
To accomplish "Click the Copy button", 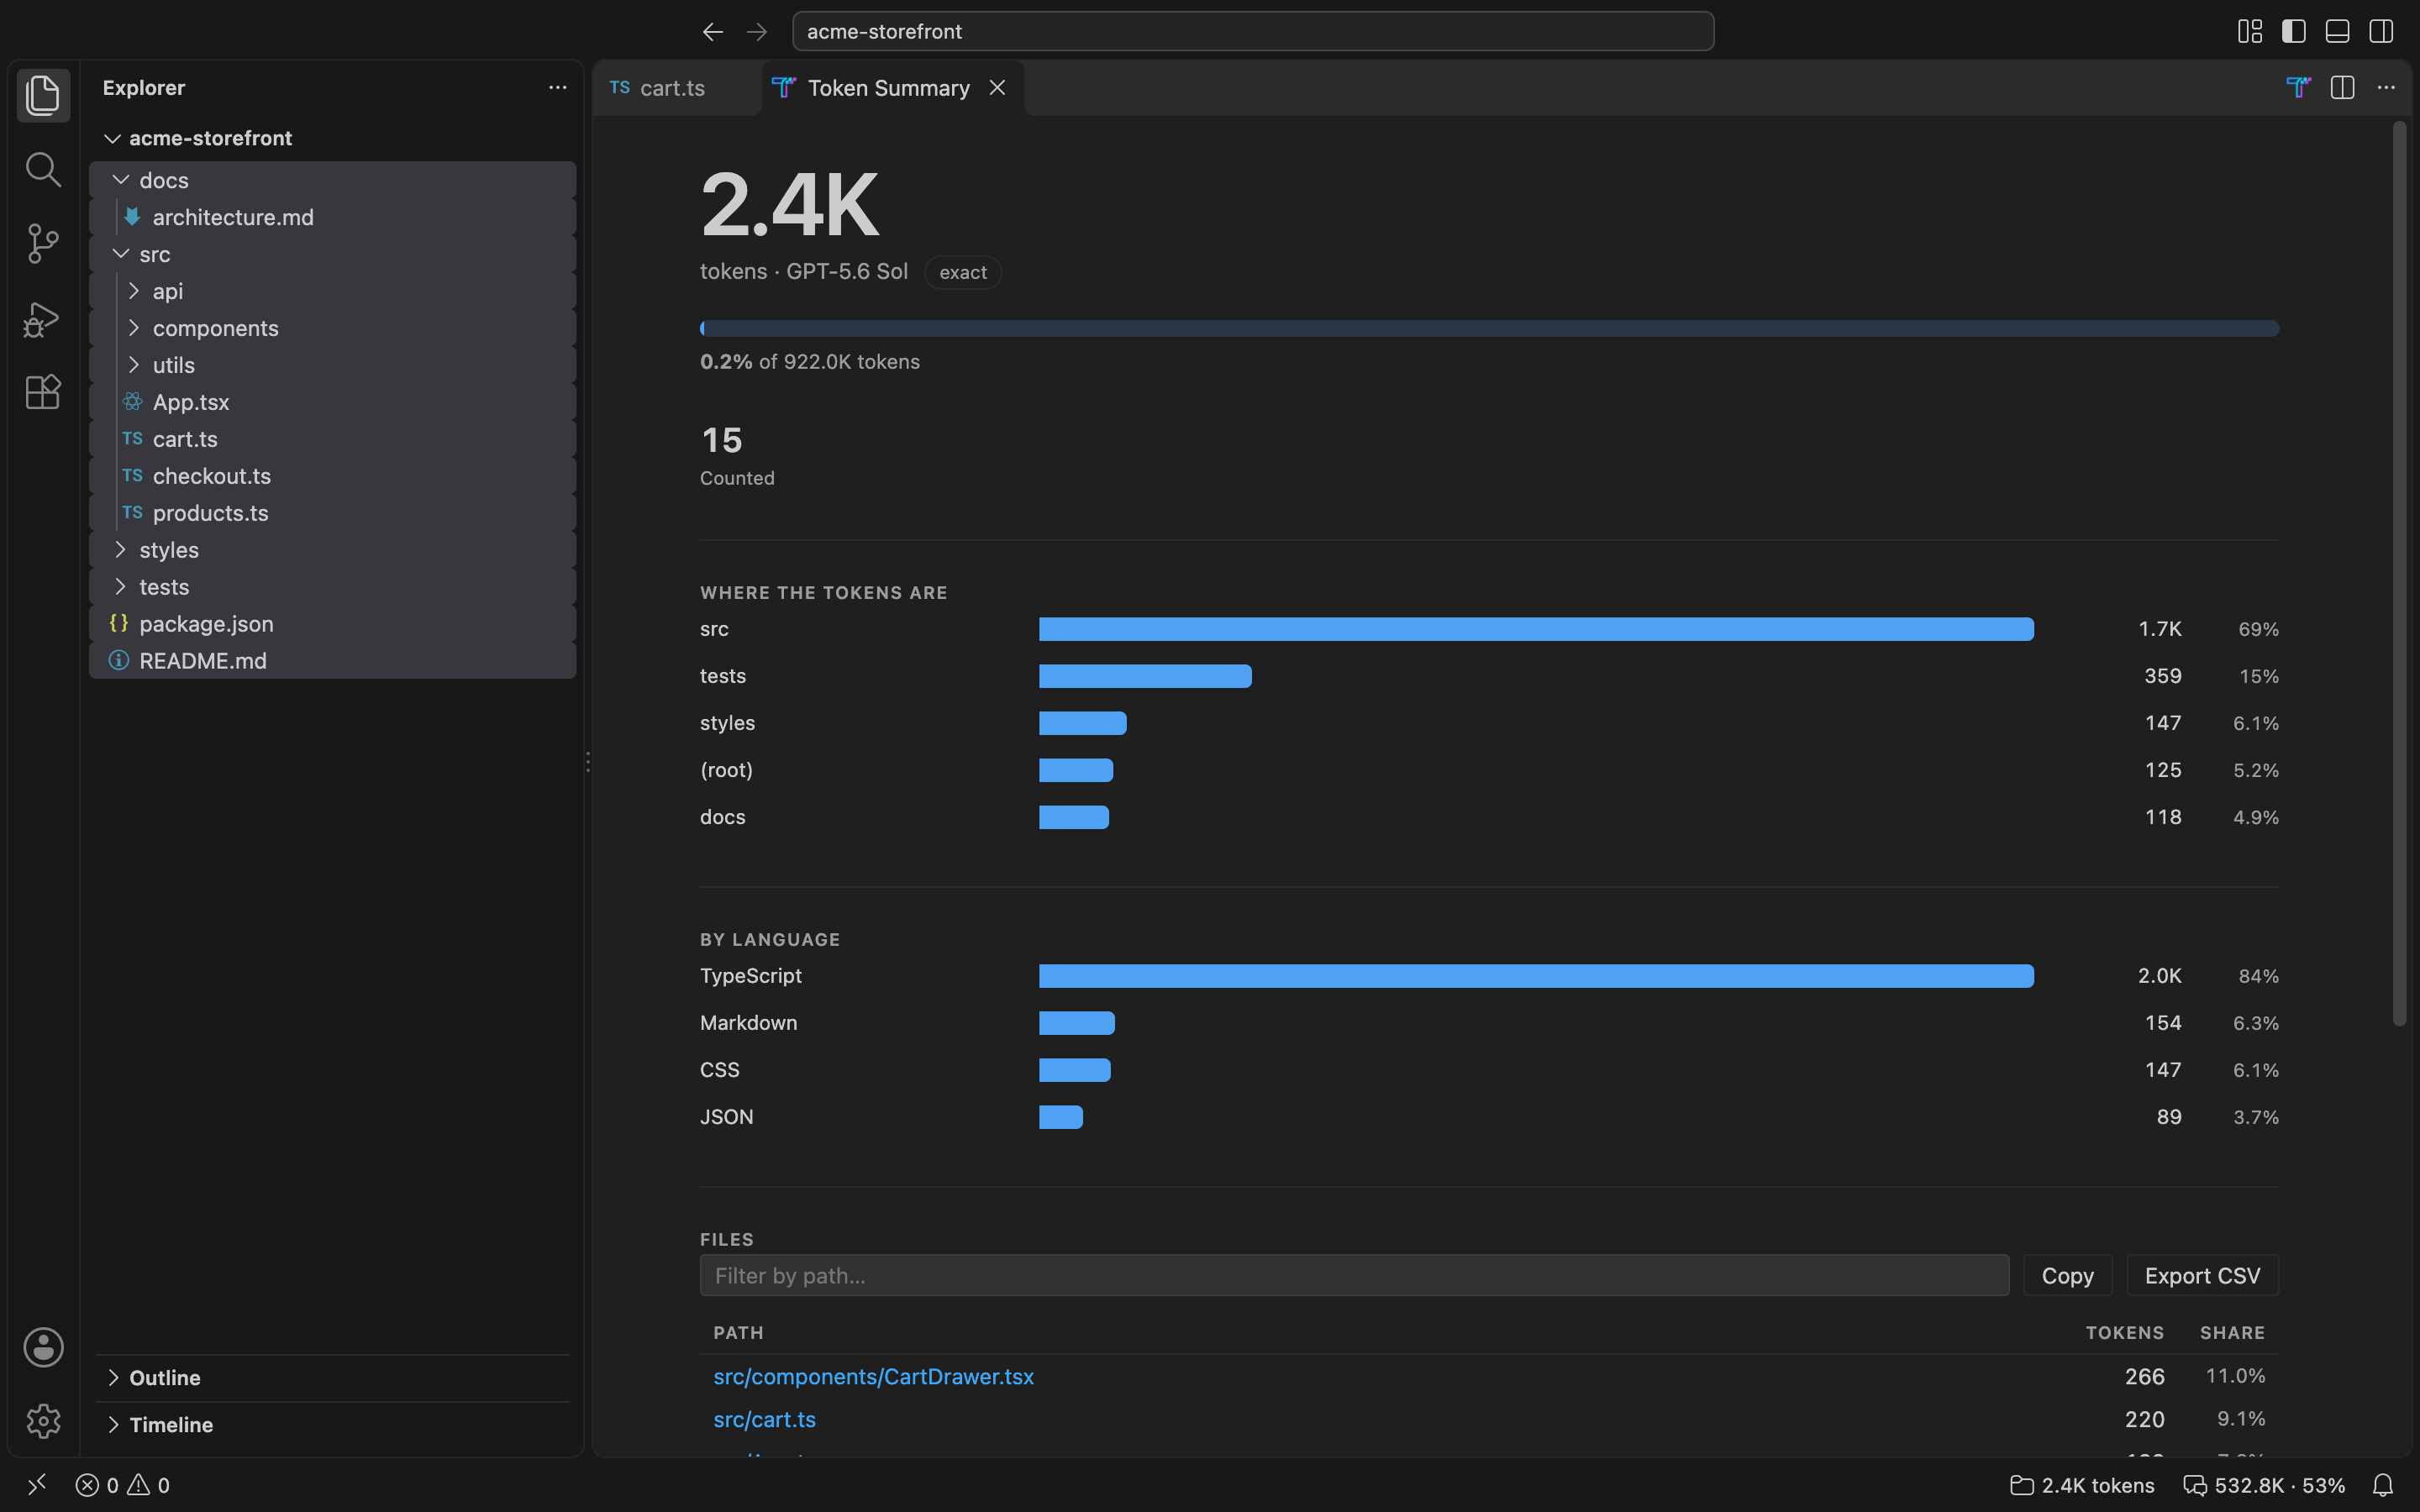I will coord(2067,1275).
